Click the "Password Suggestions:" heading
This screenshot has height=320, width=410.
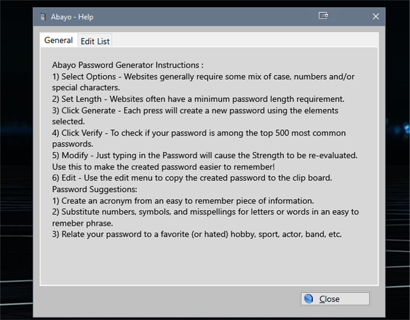(x=95, y=189)
